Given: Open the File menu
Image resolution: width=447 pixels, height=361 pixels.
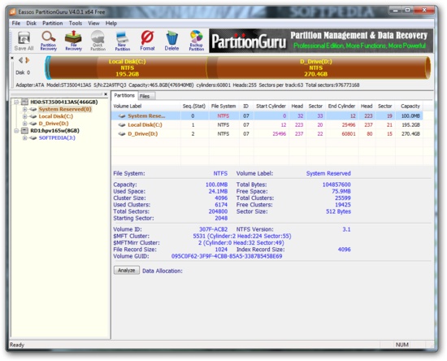Looking at the screenshot, I should (16, 23).
